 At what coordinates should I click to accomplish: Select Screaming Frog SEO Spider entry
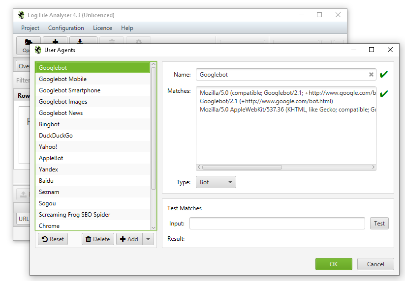pos(93,215)
